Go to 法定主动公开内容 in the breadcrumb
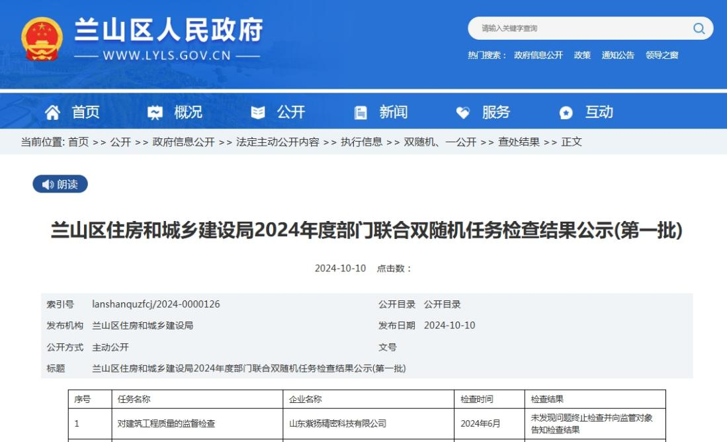727x442 pixels. click(278, 142)
